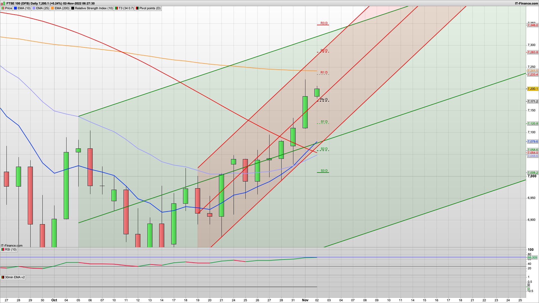Select the T3 (34 0.7) indicator legend
The height and width of the screenshot is (303, 539).
pyautogui.click(x=124, y=8)
